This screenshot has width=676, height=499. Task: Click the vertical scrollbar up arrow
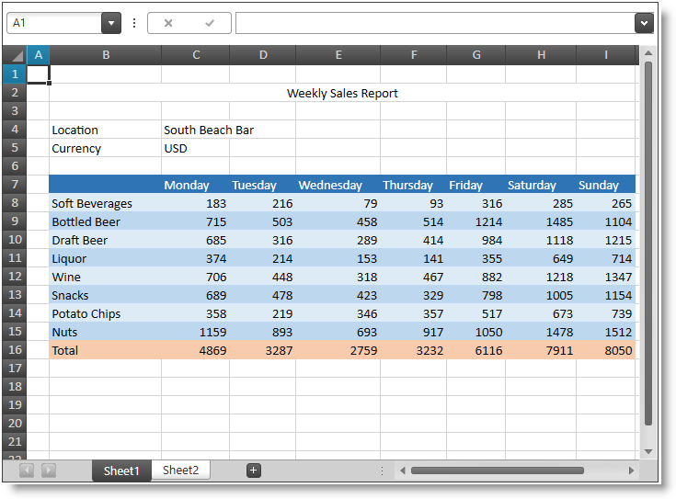tap(647, 54)
